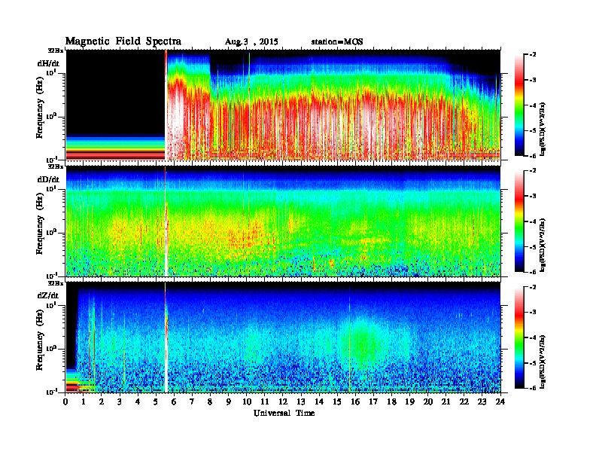596x461 pixels.
Task: Click the hour 24 tick label on time axis
Action: coord(500,401)
